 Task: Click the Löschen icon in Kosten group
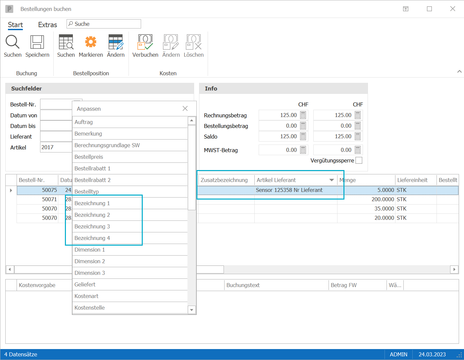pos(194,42)
